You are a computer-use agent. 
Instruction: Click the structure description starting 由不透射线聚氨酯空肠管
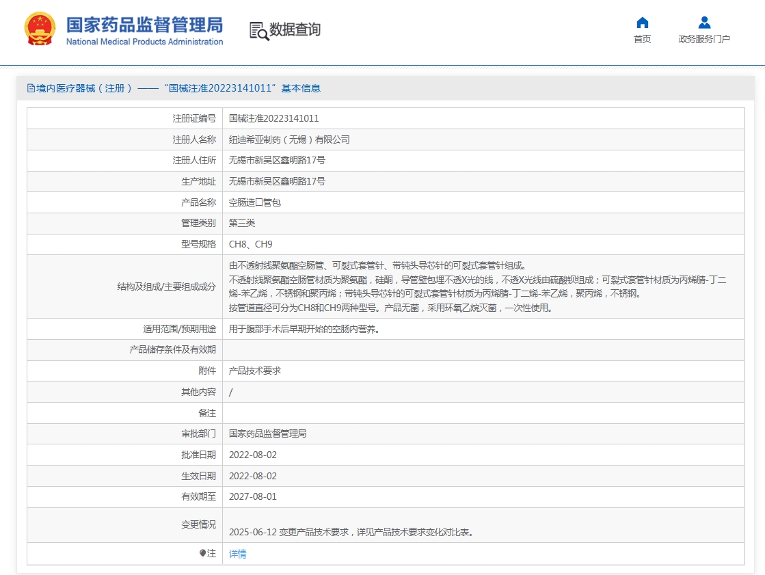pos(478,286)
